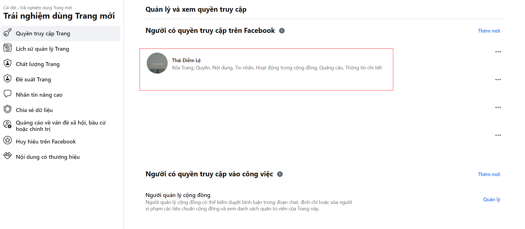Open Quyền truy cập Trang settings

tap(60, 33)
